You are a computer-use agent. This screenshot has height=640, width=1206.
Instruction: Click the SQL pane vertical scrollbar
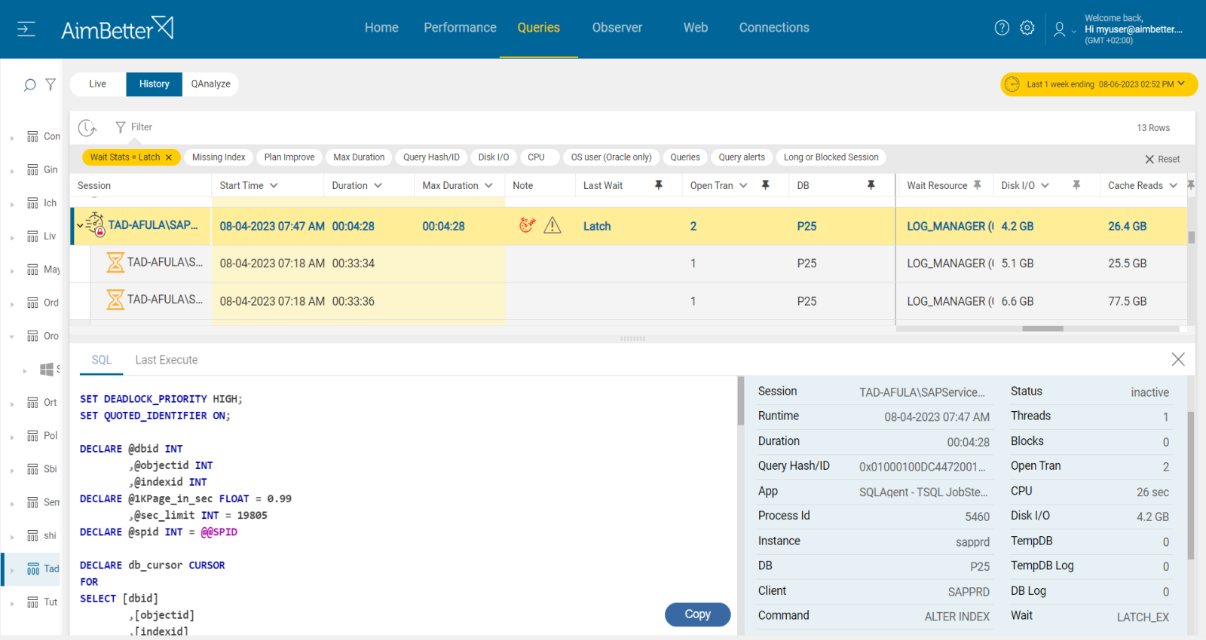click(x=740, y=401)
